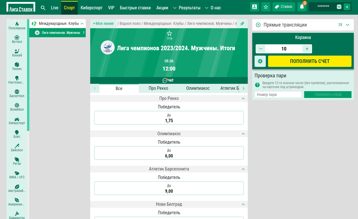The height and width of the screenshot is (219, 358).
Task: Open Акции in top navigation
Action: click(162, 8)
